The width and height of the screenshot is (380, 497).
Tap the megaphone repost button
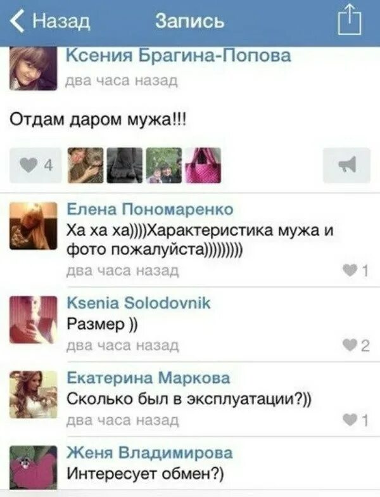(347, 165)
